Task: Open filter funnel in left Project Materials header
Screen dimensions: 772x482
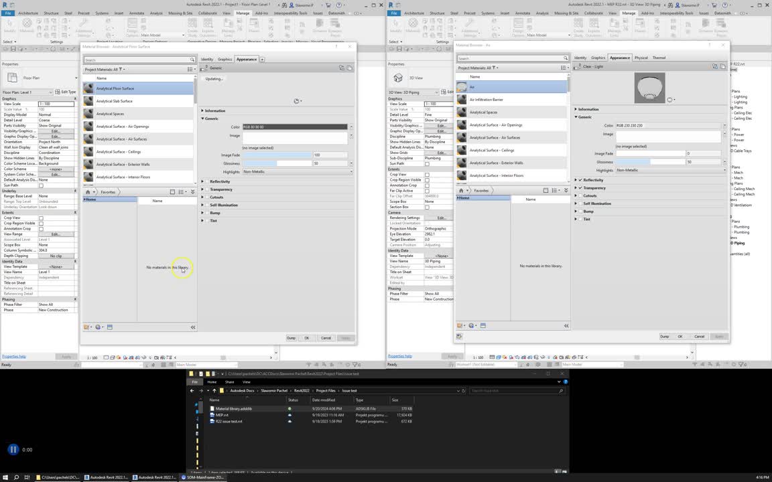Action: pyautogui.click(x=120, y=70)
